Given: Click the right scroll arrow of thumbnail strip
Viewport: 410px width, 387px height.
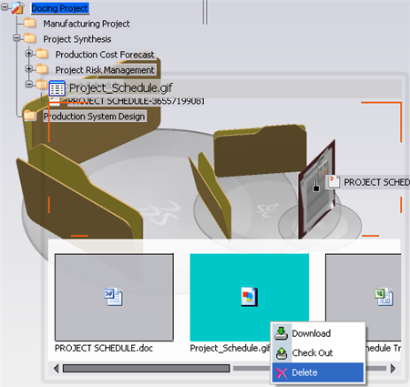Looking at the screenshot, I should (393, 369).
